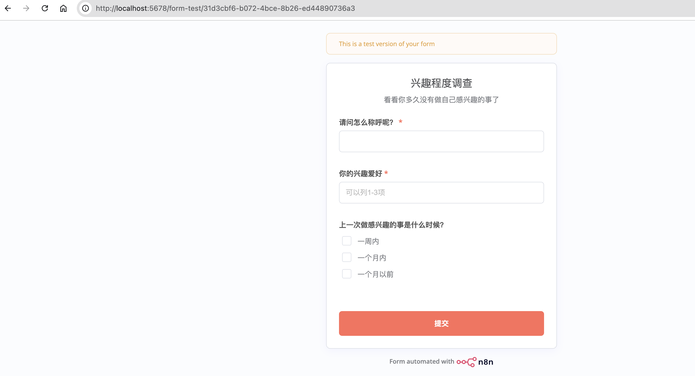Viewport: 695px width, 376px height.
Task: Click the 你的兴趣爱好 input field
Action: point(441,193)
